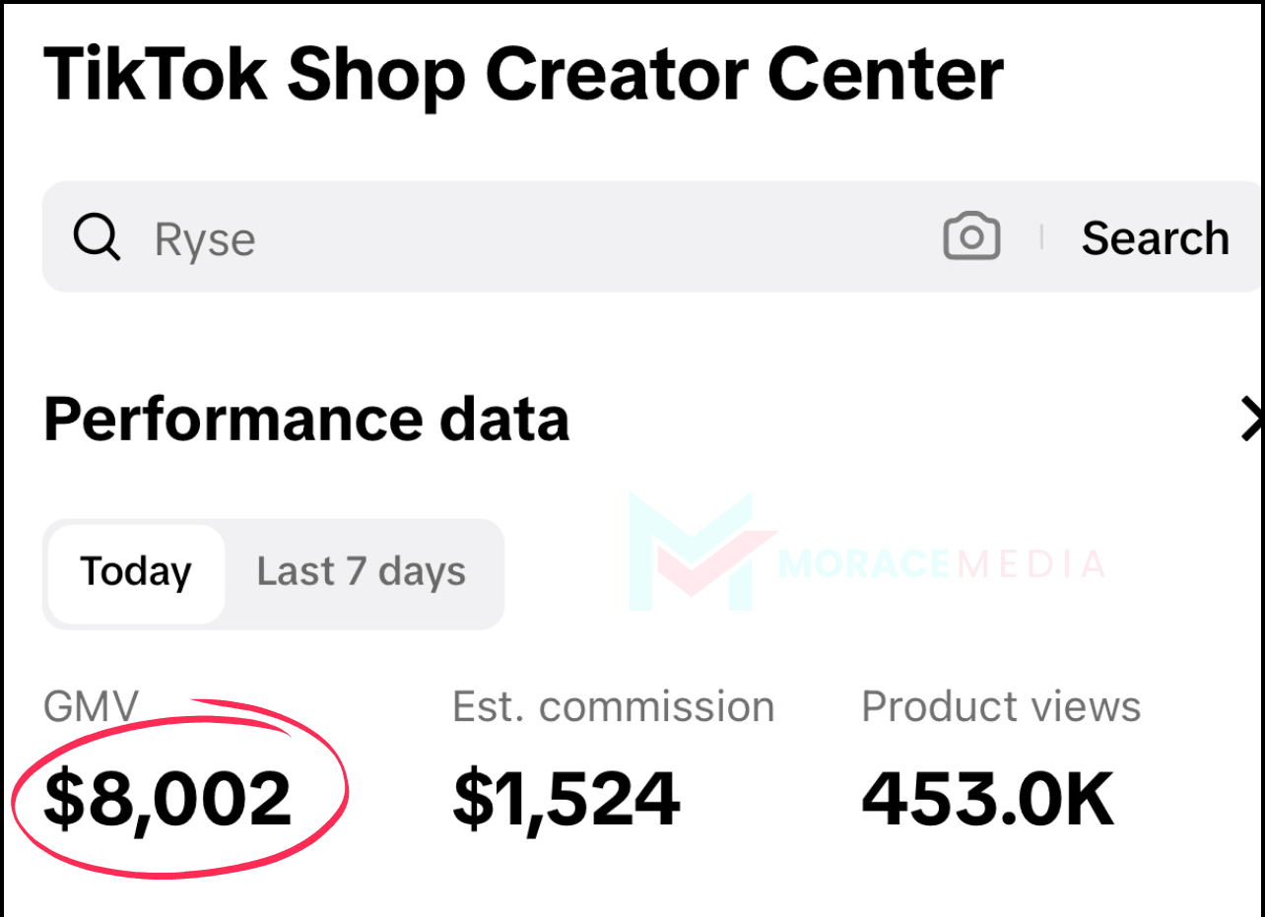Image resolution: width=1265 pixels, height=917 pixels.
Task: Switch to Last 7 days range
Action: coord(362,572)
